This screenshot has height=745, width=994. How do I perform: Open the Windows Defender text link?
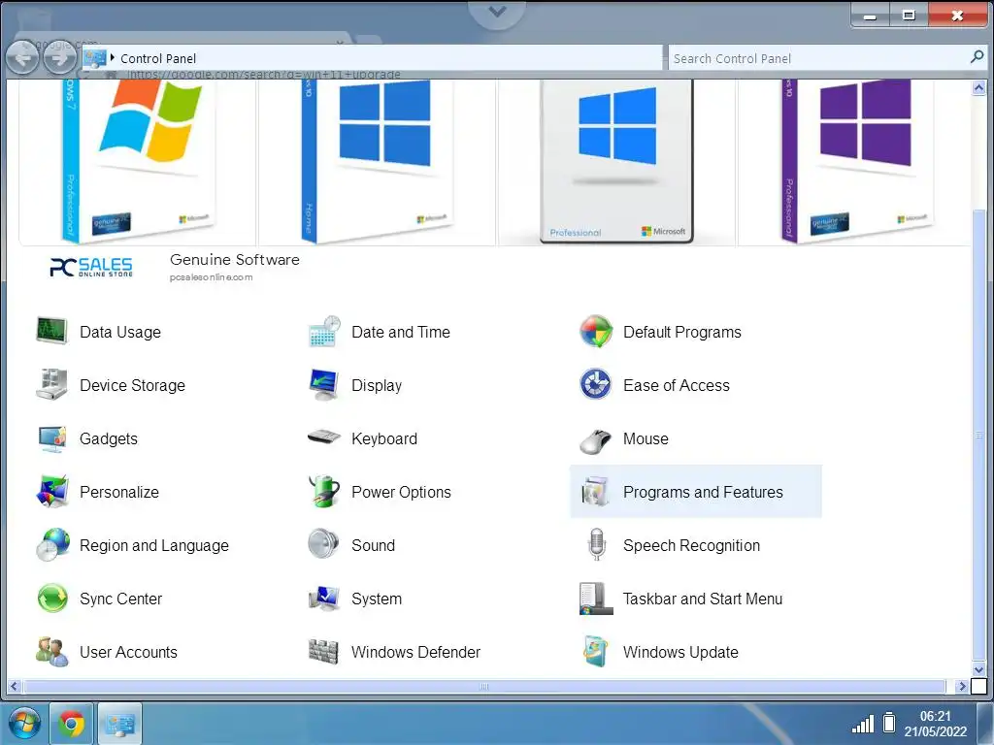point(415,652)
